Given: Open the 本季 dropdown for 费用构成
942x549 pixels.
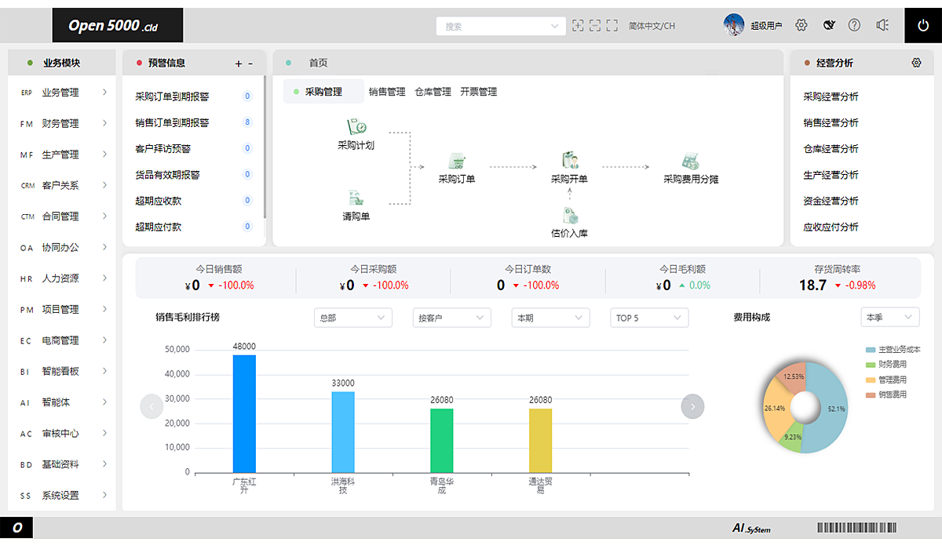Looking at the screenshot, I should tap(890, 318).
